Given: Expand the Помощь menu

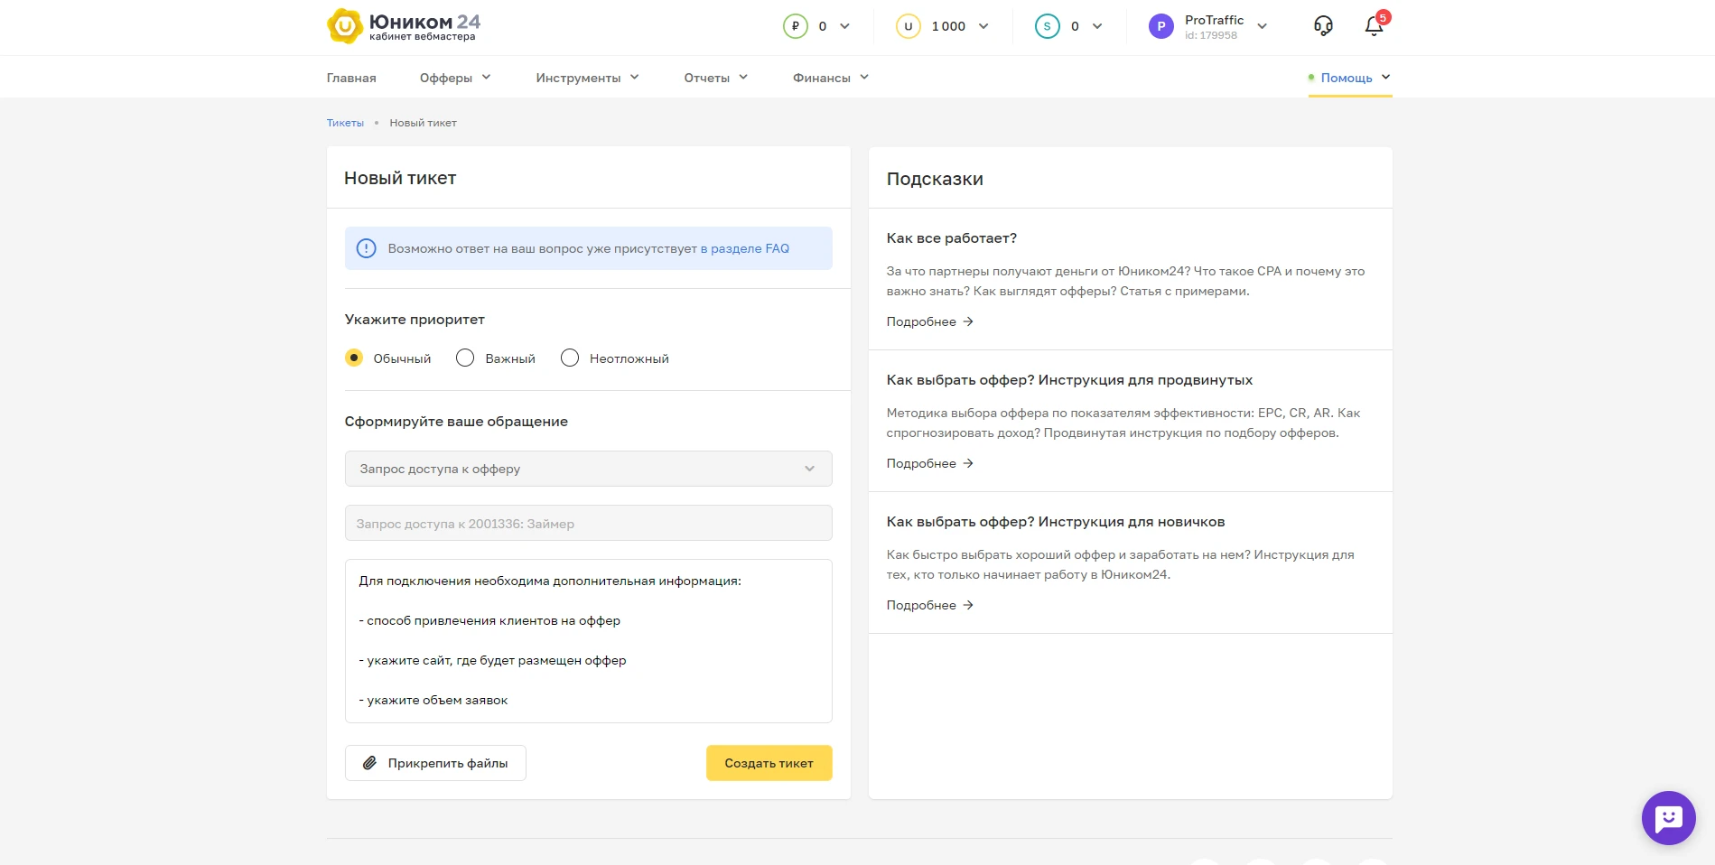Looking at the screenshot, I should pyautogui.click(x=1350, y=78).
